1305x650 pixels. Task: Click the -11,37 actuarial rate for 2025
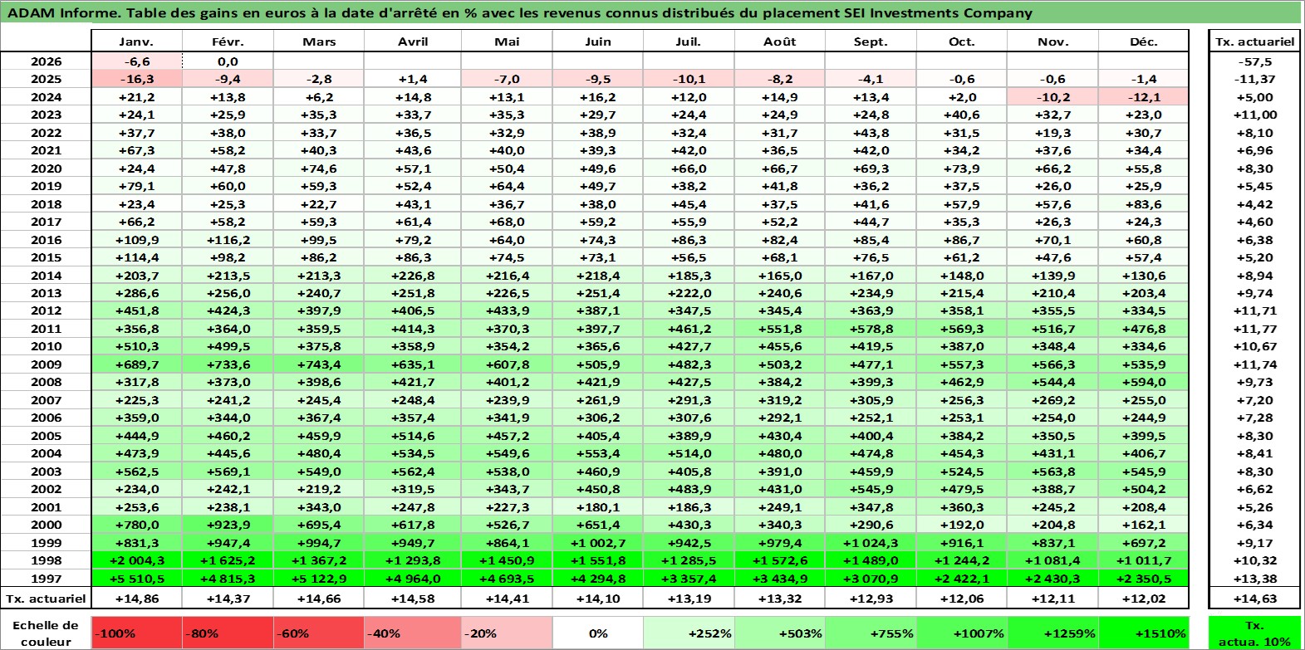tap(1254, 79)
